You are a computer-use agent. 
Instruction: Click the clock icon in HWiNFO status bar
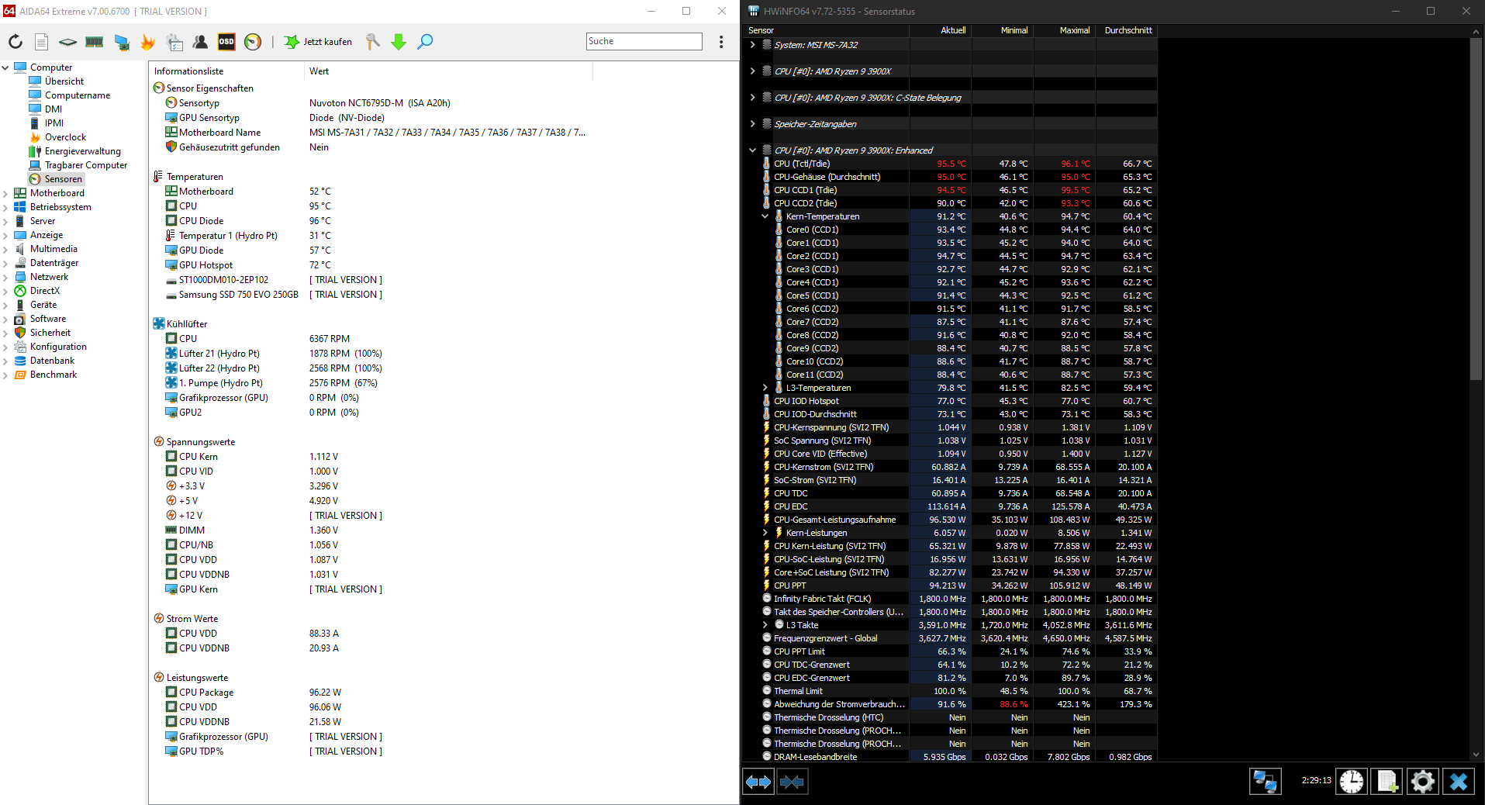coord(1351,782)
